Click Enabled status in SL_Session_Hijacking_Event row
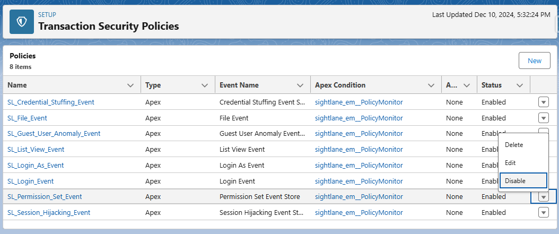Image resolution: width=559 pixels, height=234 pixels. click(x=493, y=213)
